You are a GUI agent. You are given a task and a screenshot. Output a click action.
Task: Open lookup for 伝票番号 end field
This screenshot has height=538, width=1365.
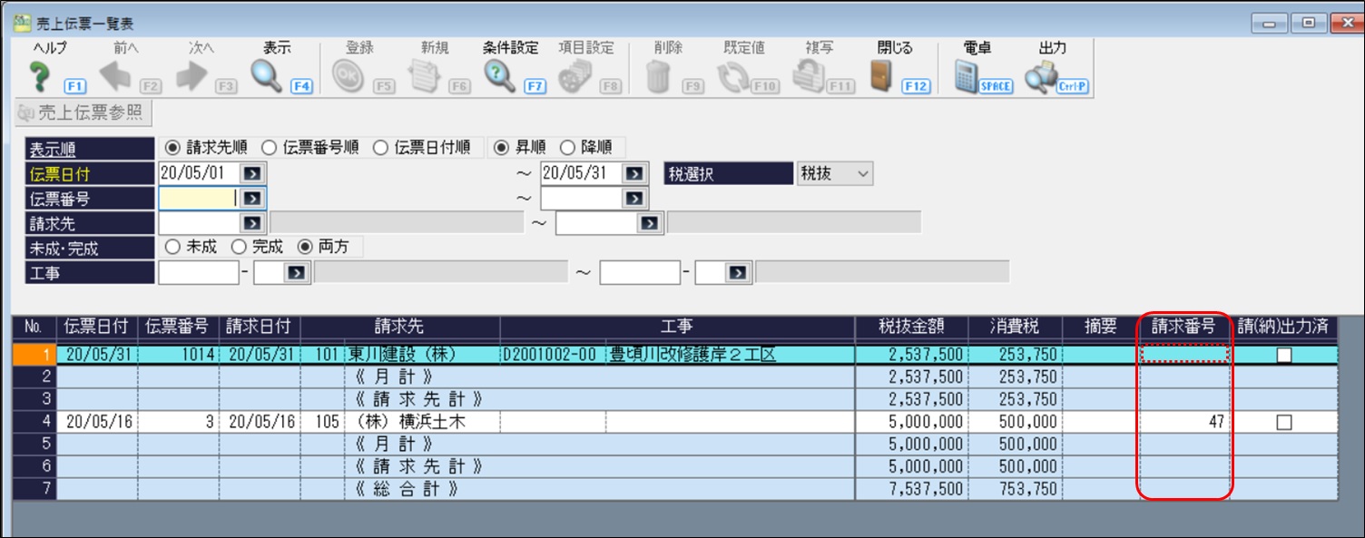tap(635, 198)
